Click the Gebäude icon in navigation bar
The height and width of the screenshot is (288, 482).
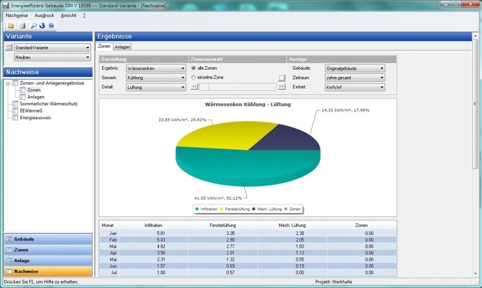point(9,239)
